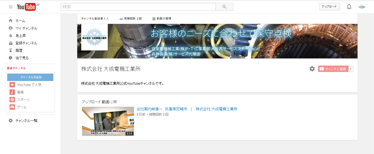
Task: Click チャンネル登録者 1人 link
Action: 95,19
